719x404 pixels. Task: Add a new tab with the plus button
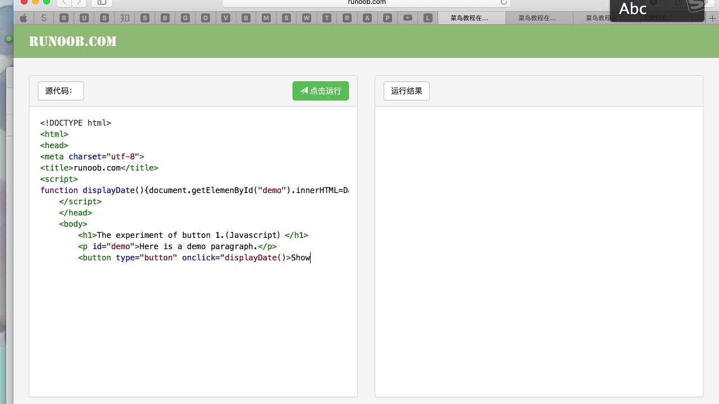(x=712, y=18)
